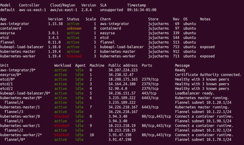
Task: Click 'Flannel subnet 10.1.70.1/24' message
Action: 203,140
